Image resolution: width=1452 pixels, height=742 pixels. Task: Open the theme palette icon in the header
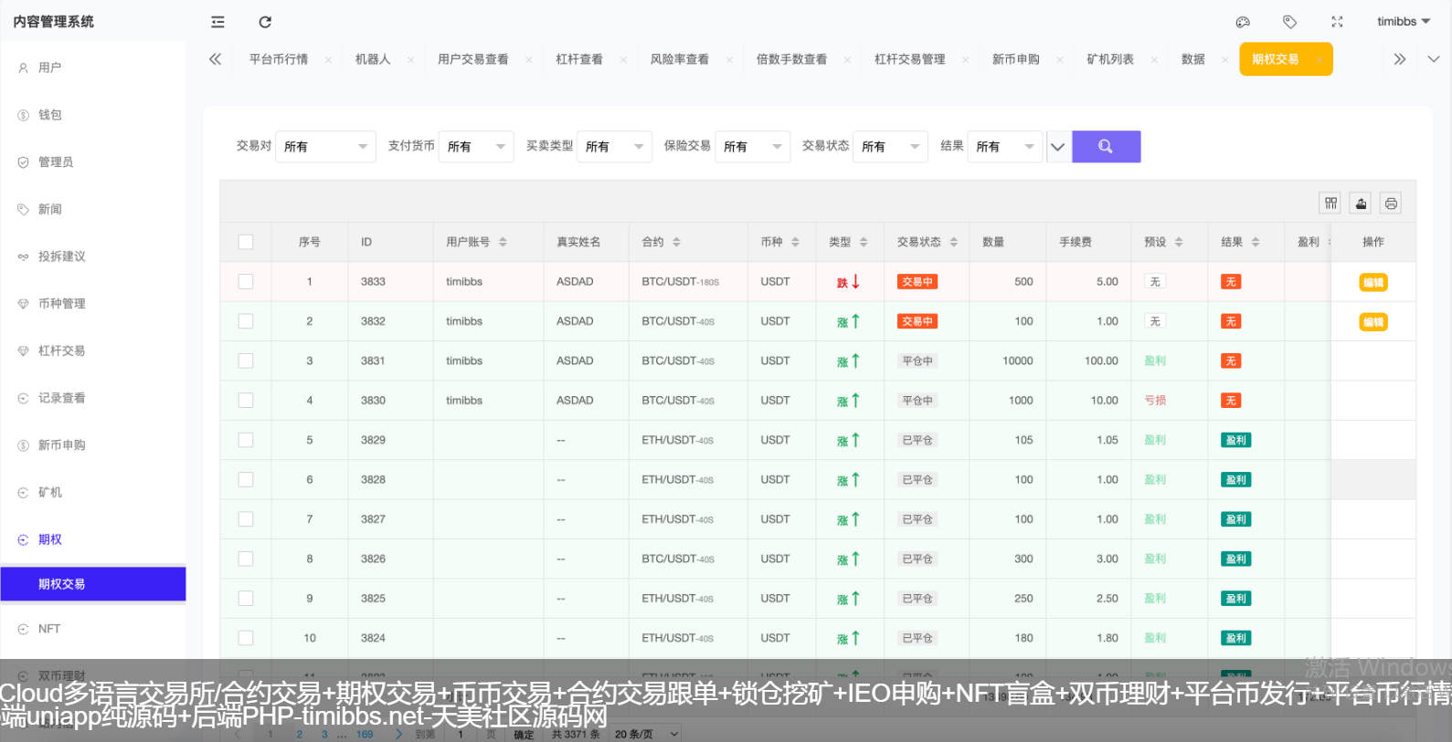[x=1243, y=22]
